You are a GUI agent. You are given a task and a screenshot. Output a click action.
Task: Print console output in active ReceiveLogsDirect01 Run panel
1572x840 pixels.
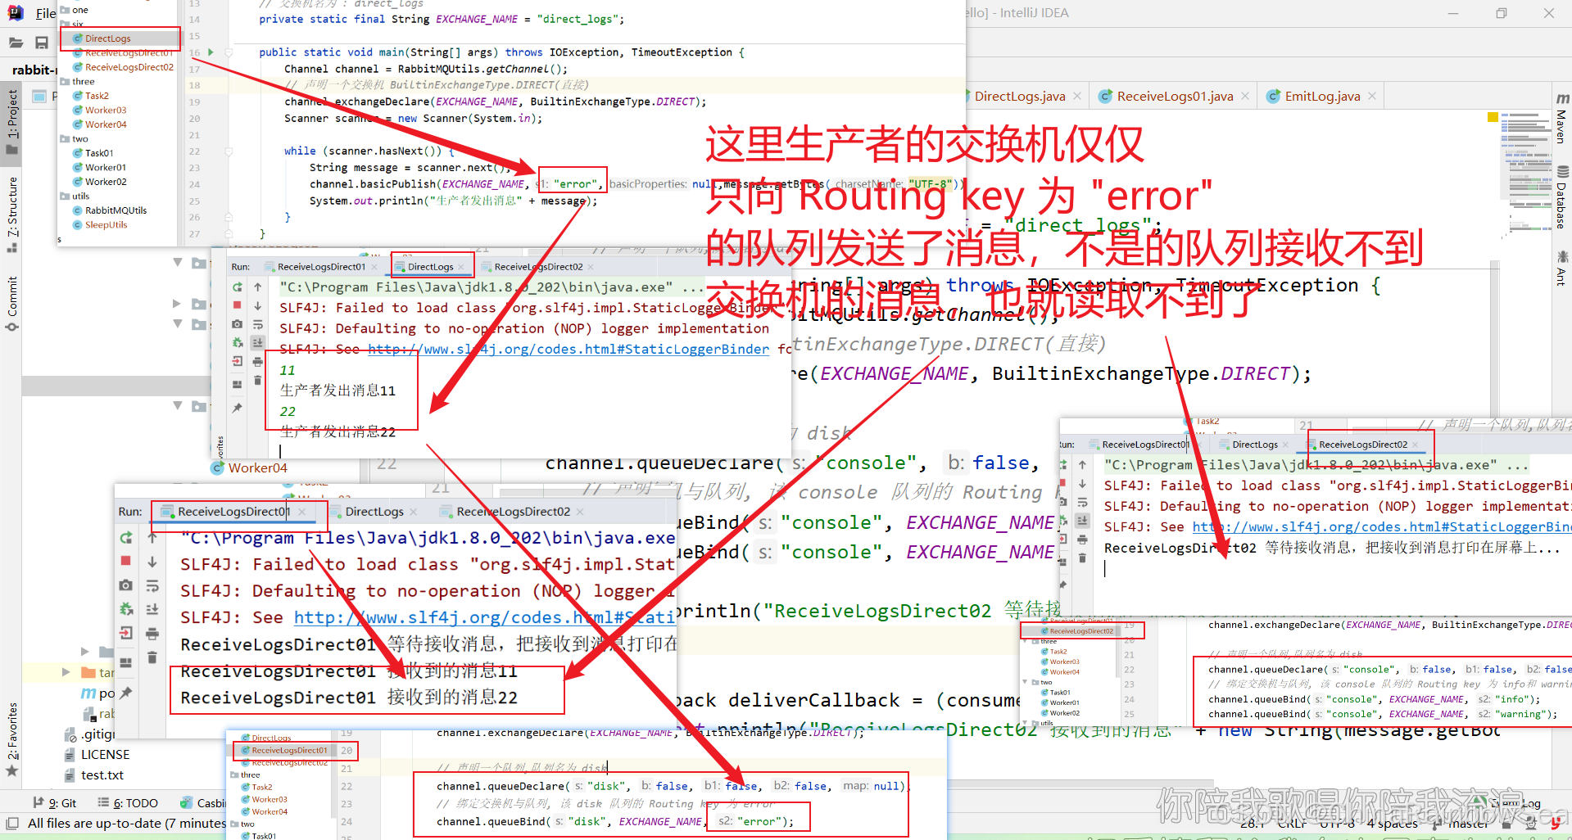pyautogui.click(x=152, y=634)
